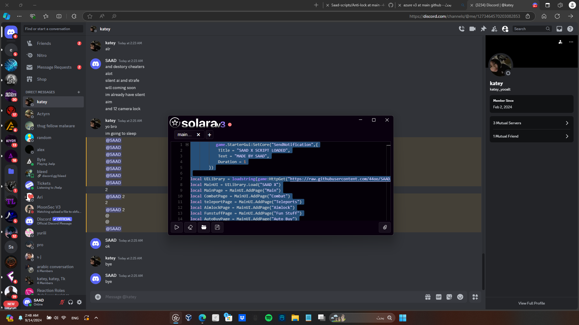Expand 3 Mutual Servers
The image size is (579, 325).
click(531, 123)
